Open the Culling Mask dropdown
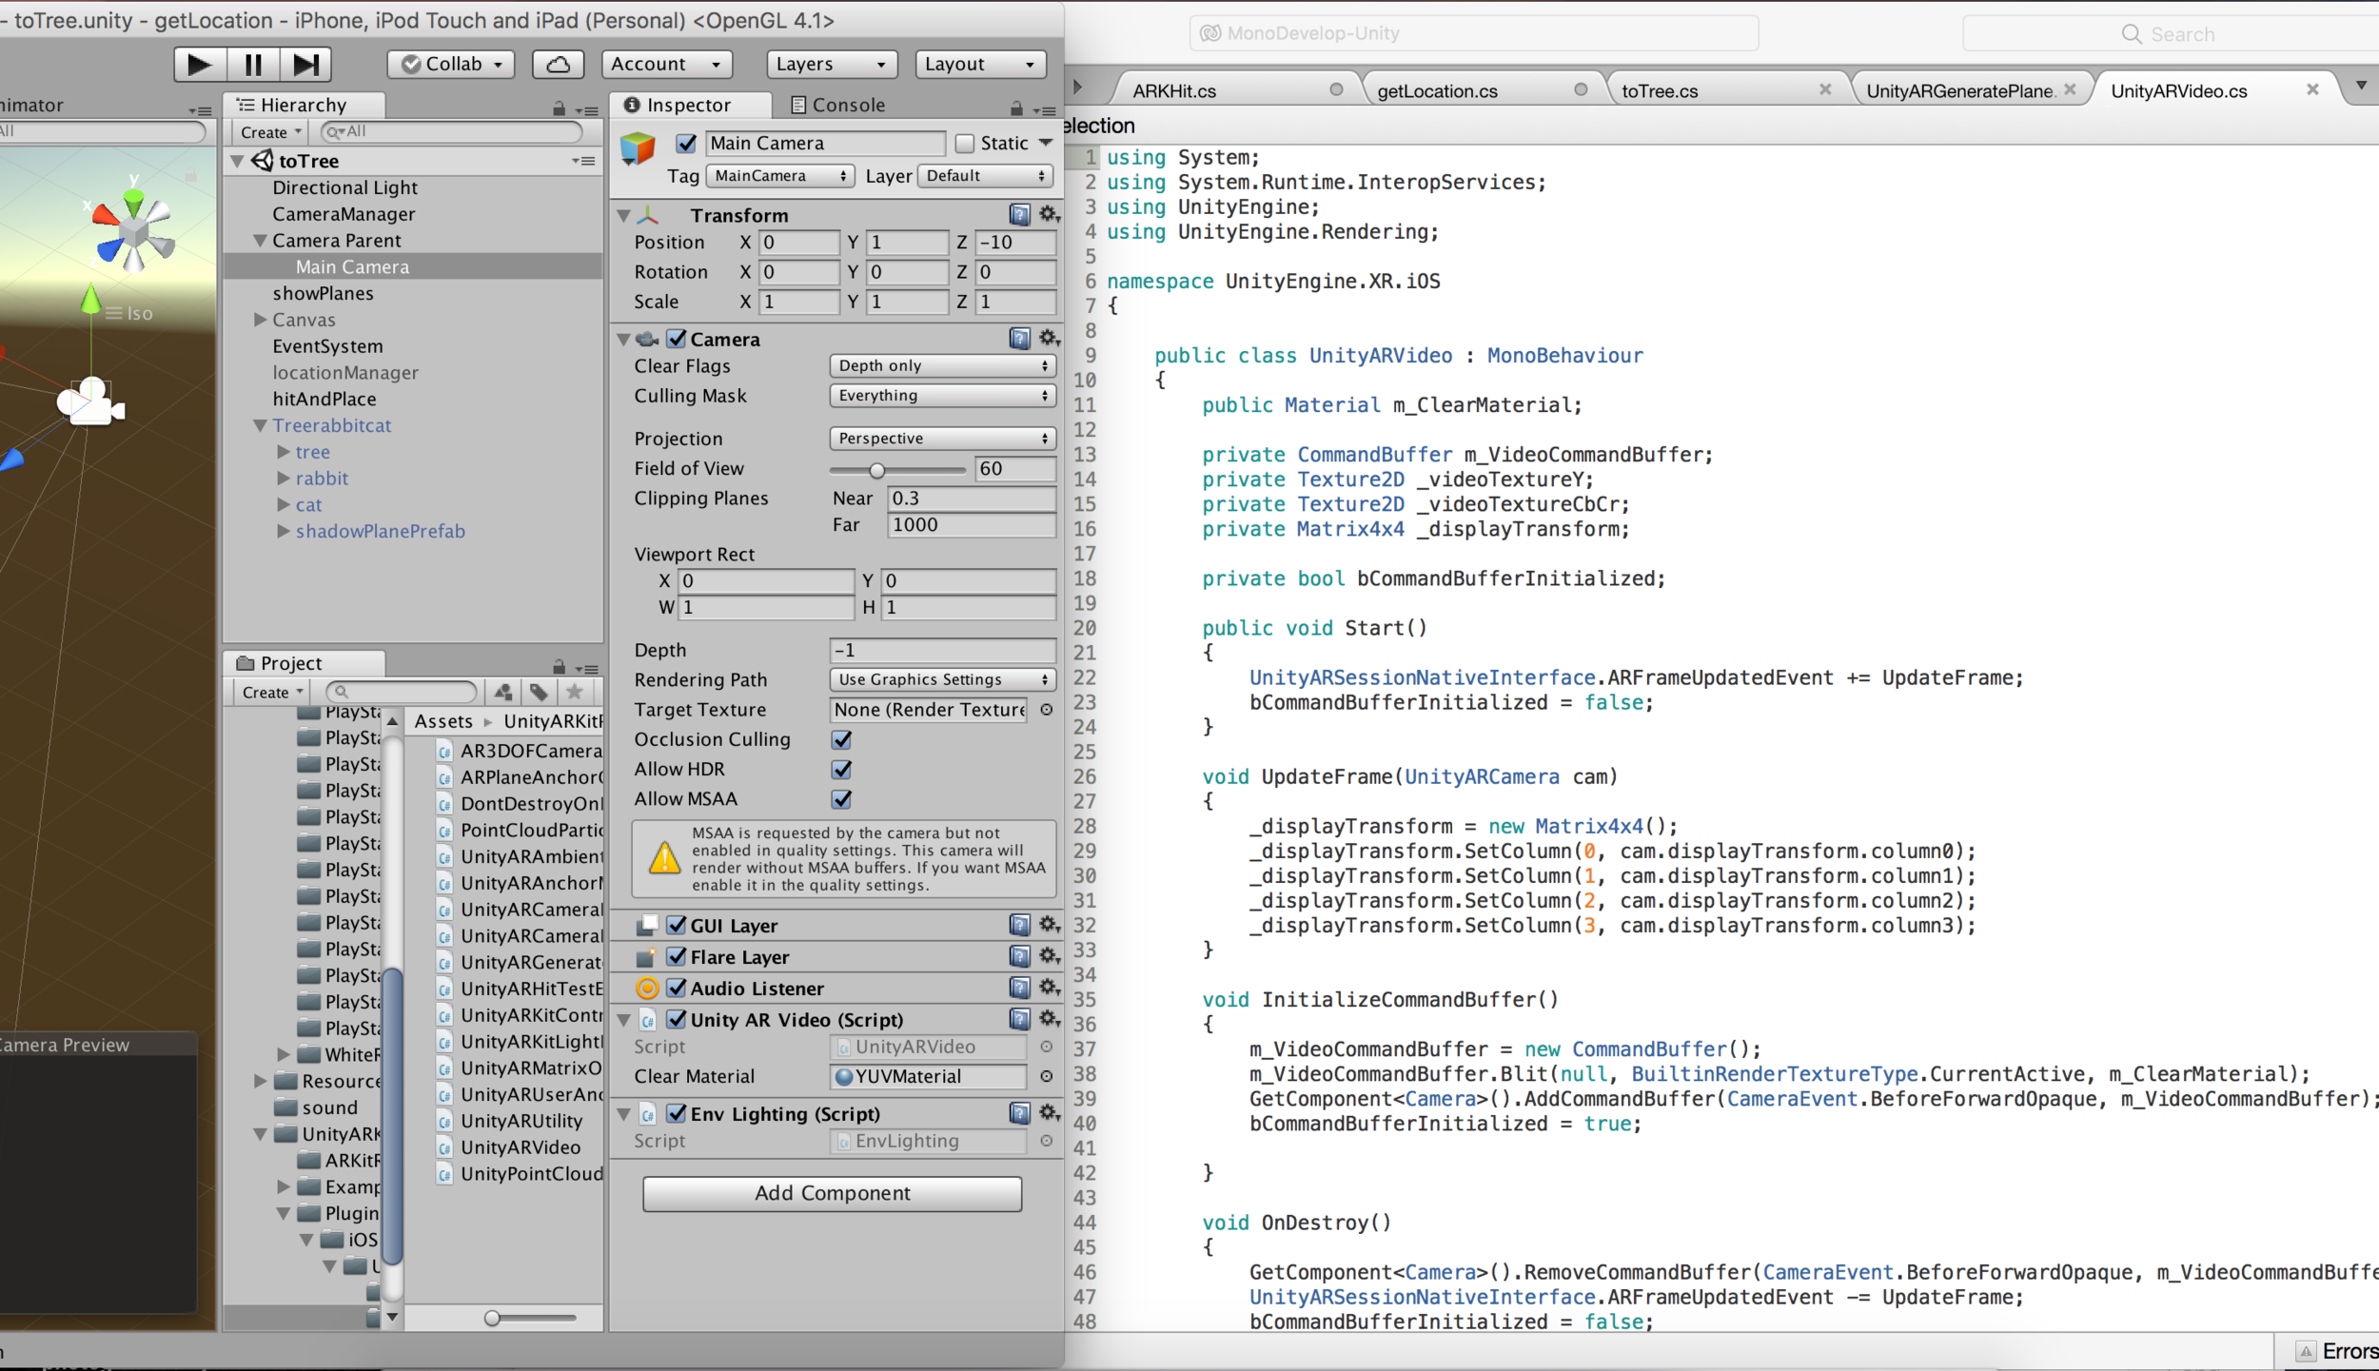 pos(942,395)
